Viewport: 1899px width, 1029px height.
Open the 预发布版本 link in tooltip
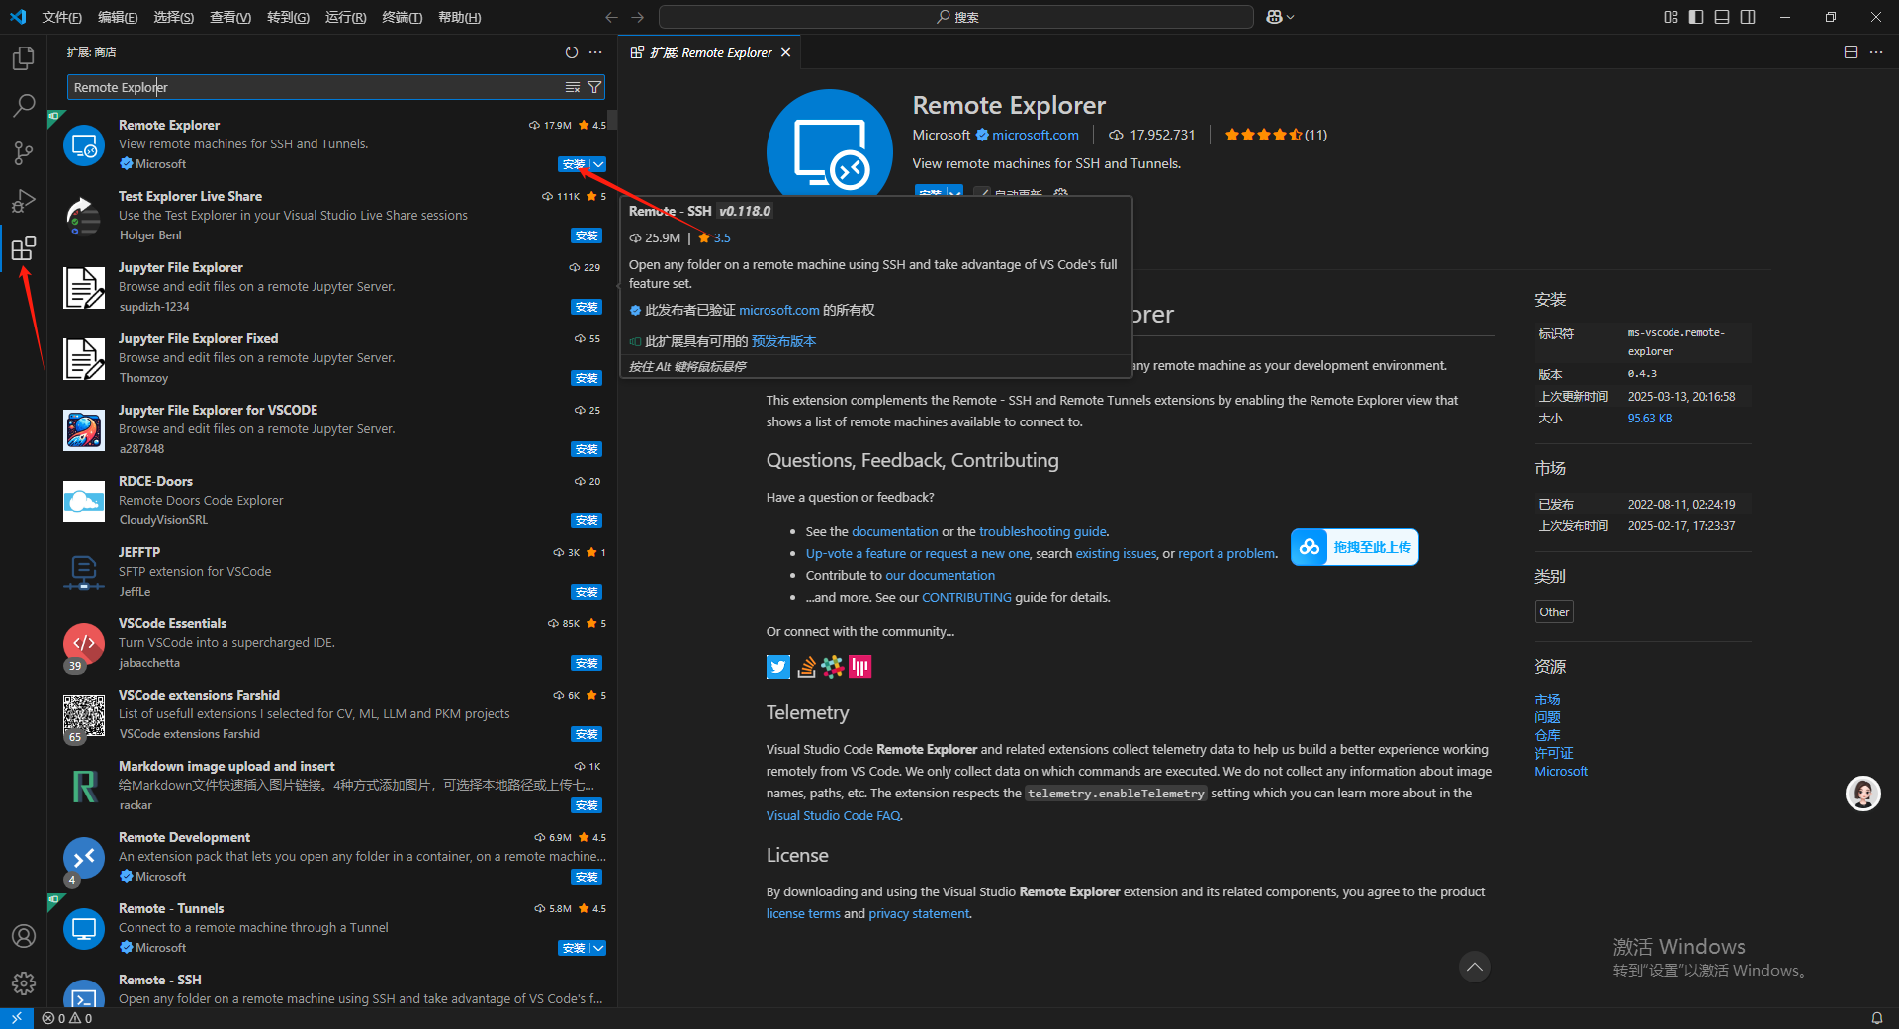[x=783, y=341]
